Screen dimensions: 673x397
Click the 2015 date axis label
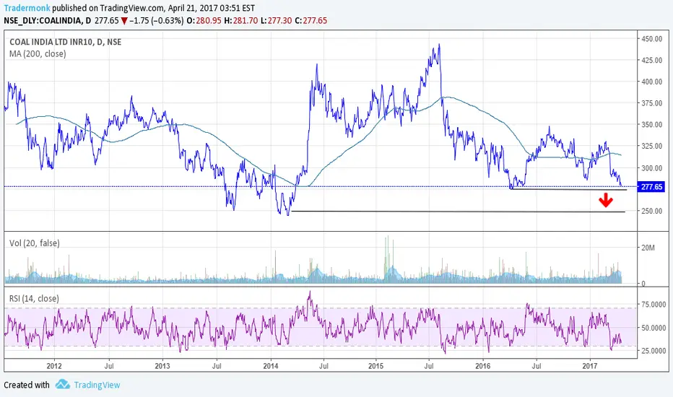[x=375, y=366]
